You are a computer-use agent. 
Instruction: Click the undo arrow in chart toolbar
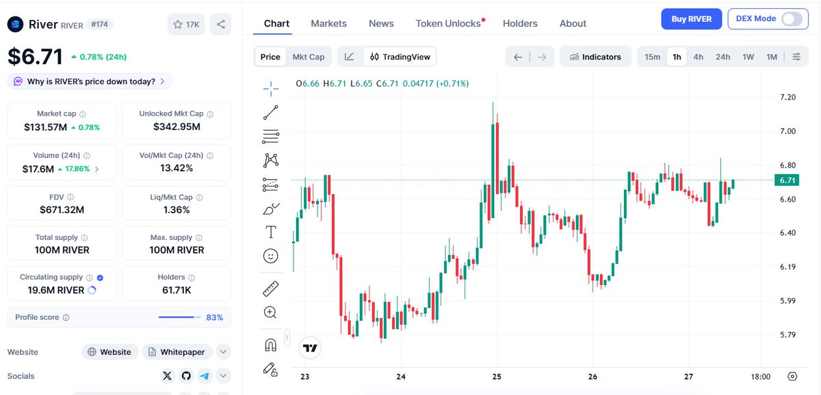click(x=518, y=57)
